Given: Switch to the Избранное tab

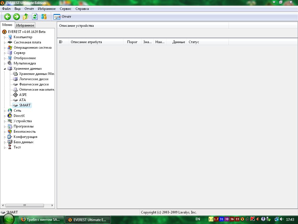Looking at the screenshot, I should pos(25,25).
